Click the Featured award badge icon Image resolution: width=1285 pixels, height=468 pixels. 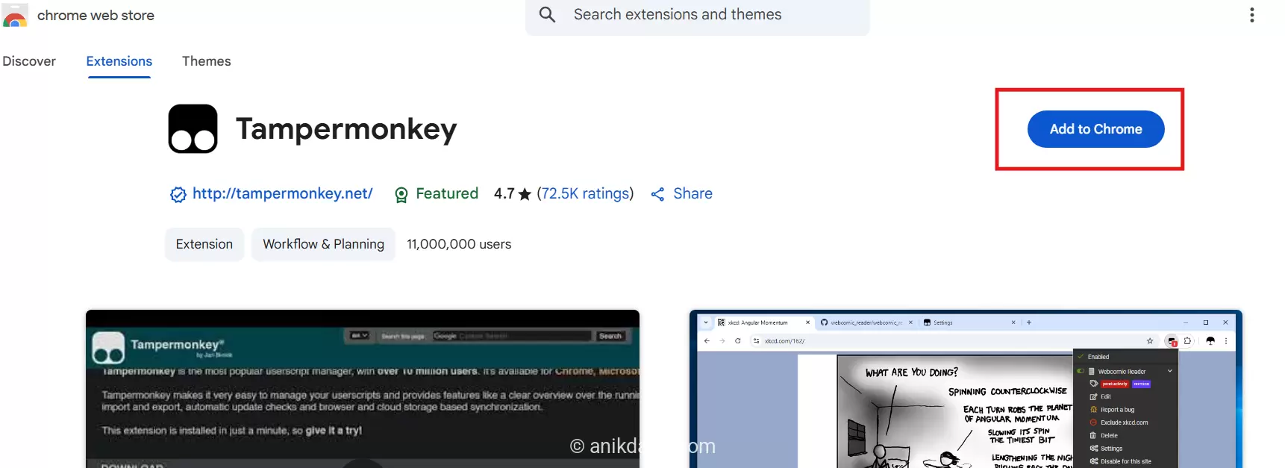(401, 195)
